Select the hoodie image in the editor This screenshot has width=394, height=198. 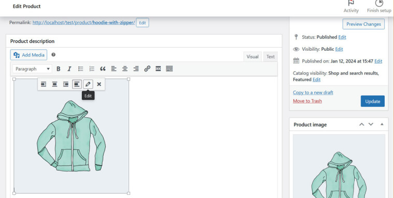pyautogui.click(x=72, y=136)
